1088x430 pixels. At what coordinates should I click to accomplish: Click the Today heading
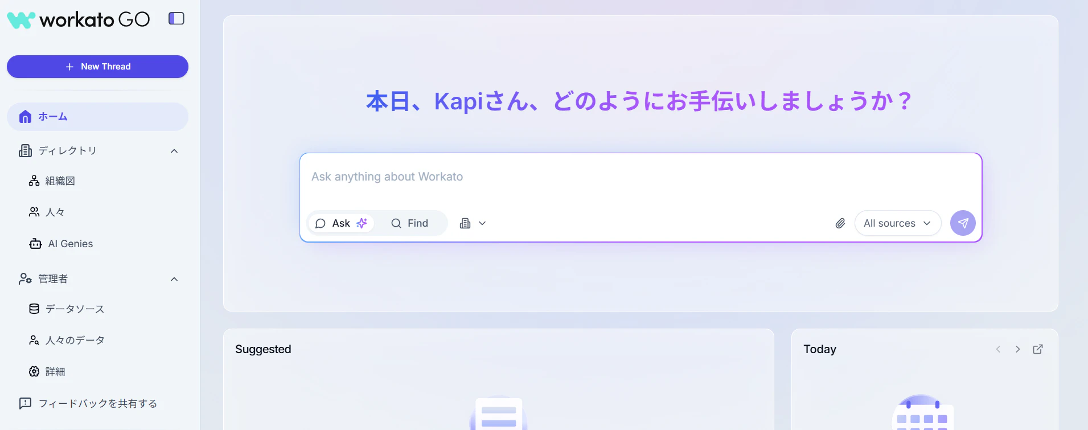pyautogui.click(x=820, y=349)
